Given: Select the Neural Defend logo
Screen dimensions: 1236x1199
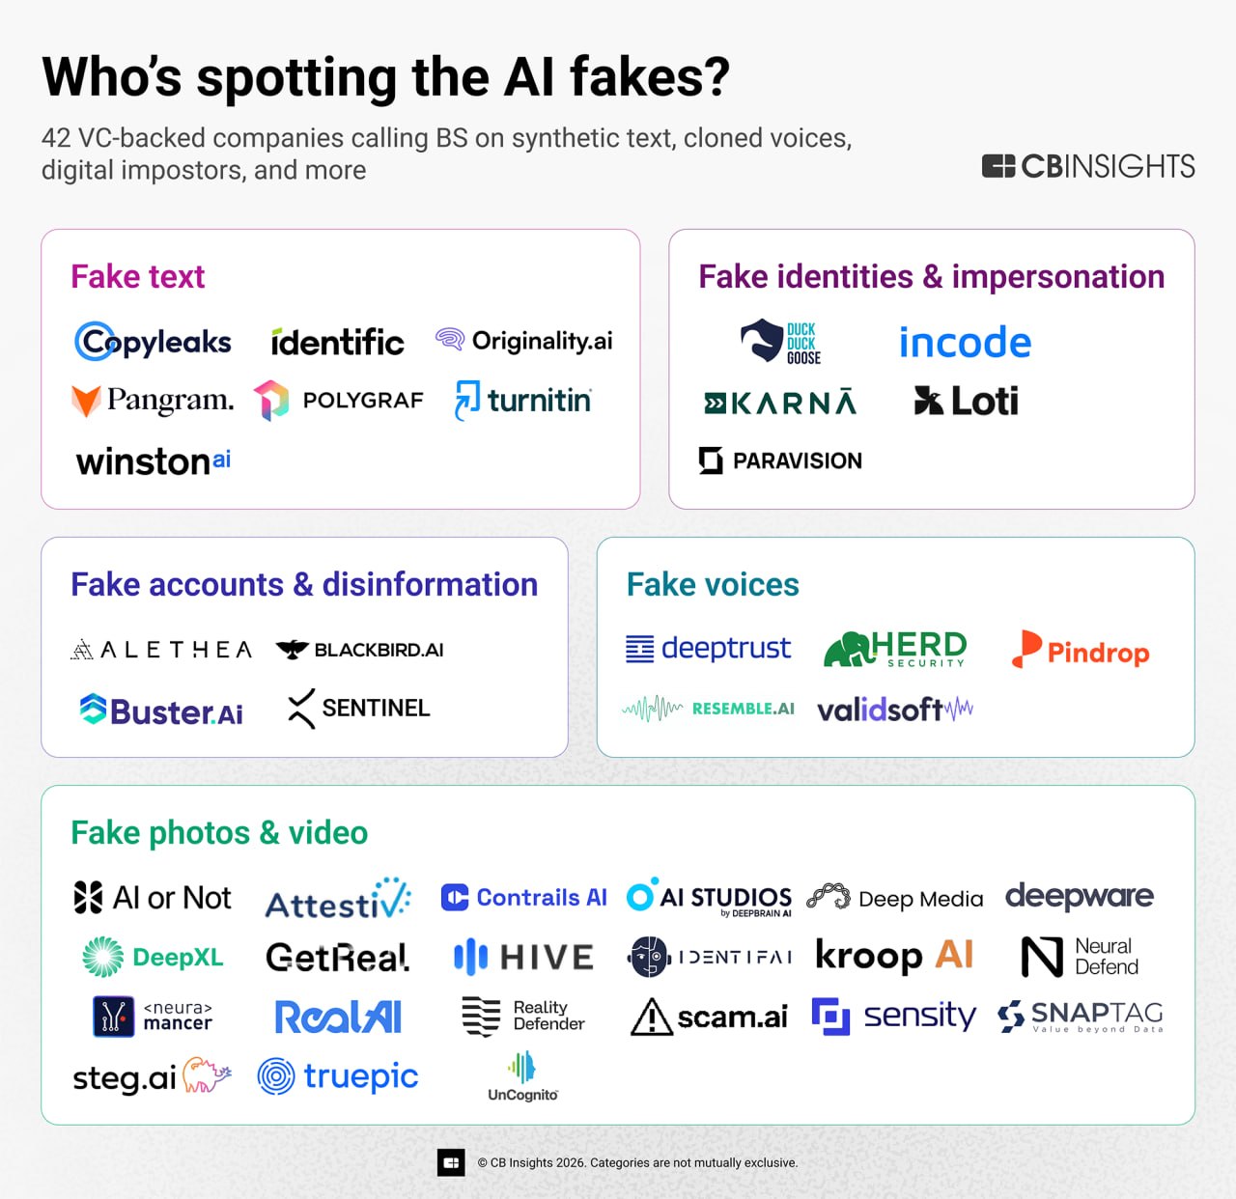Looking at the screenshot, I should click(1080, 957).
